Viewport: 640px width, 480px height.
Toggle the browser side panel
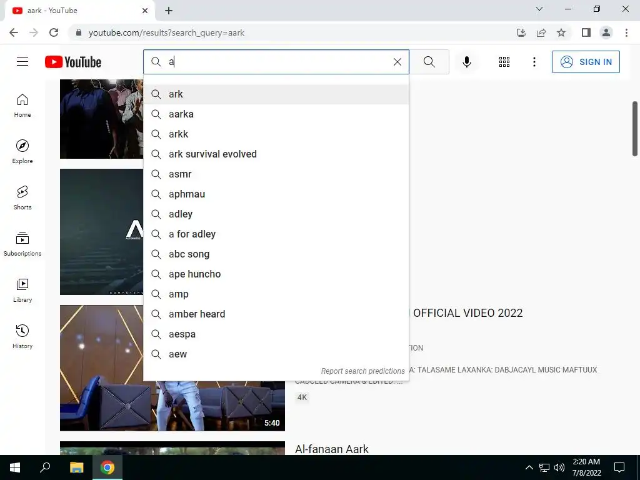[586, 32]
